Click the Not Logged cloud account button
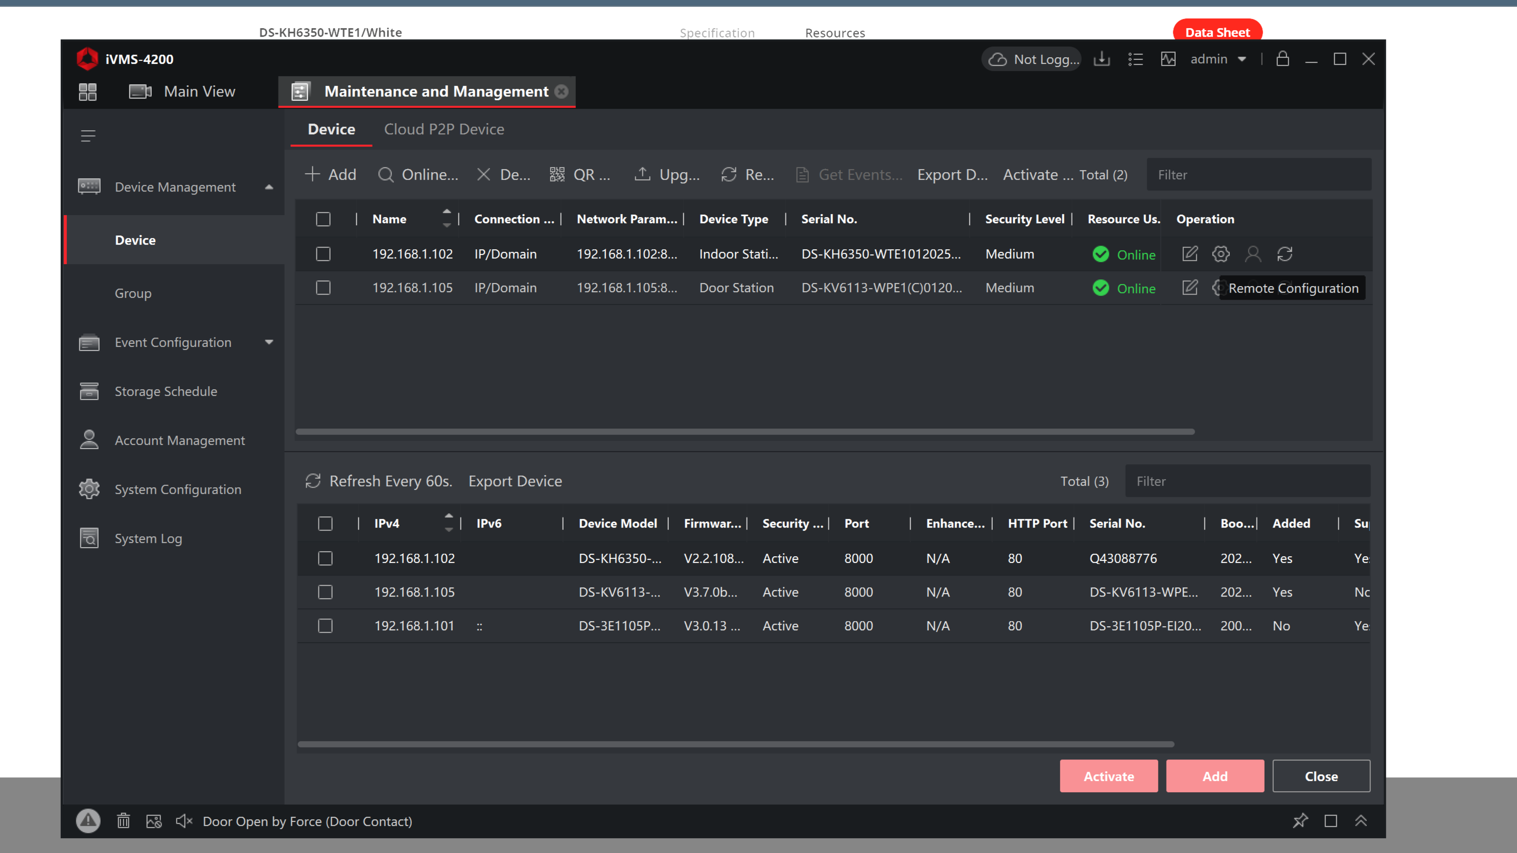1517x853 pixels. tap(1032, 59)
